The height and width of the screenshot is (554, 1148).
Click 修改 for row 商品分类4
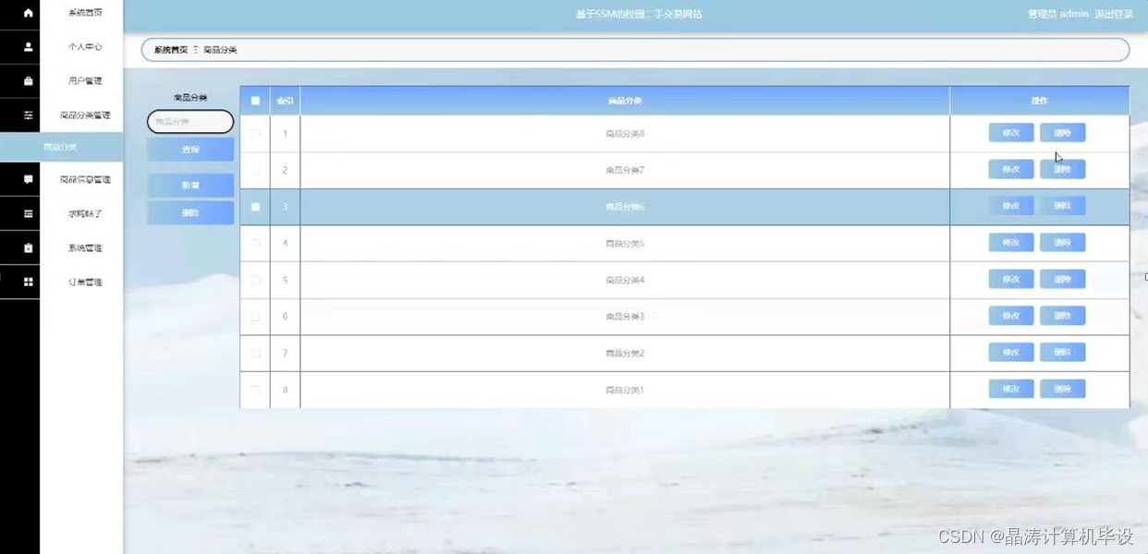tap(1011, 279)
